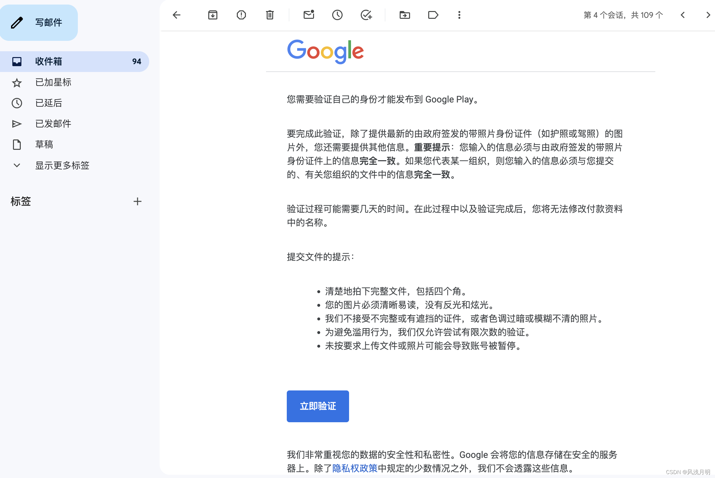Open the Labels tag icon
Screen dimensions: 715x478
click(x=433, y=15)
